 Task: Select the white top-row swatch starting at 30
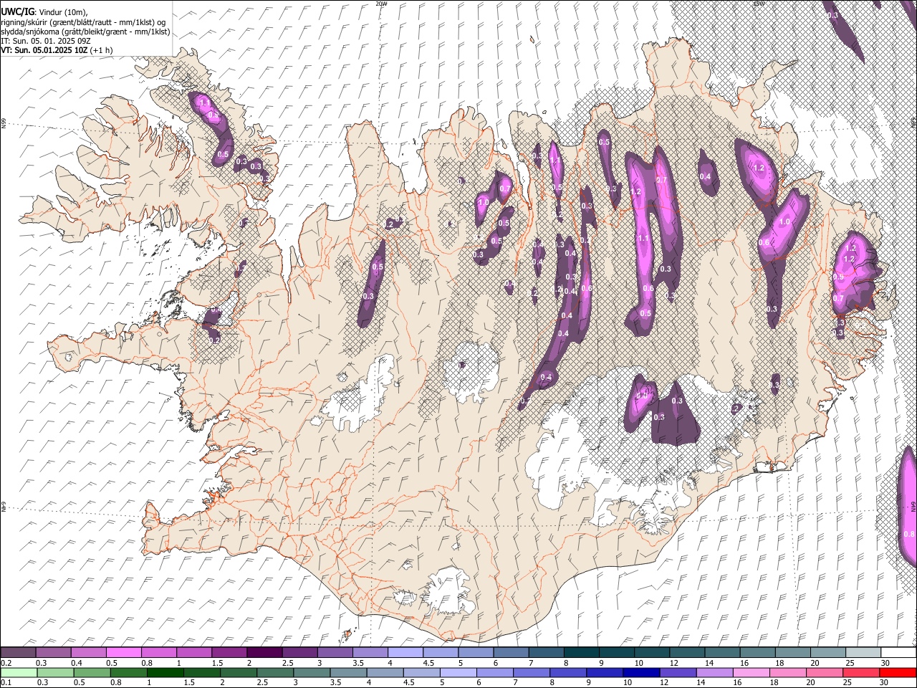tap(898, 652)
